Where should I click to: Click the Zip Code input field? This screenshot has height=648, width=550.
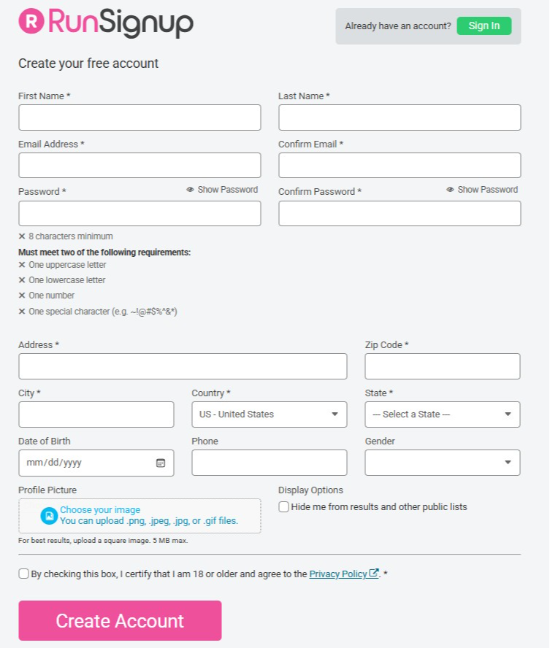click(x=443, y=366)
